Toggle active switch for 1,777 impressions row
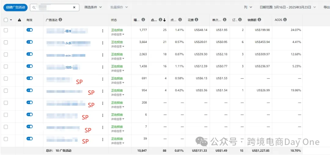Viewport: 330px width, 155px height. tap(30, 30)
